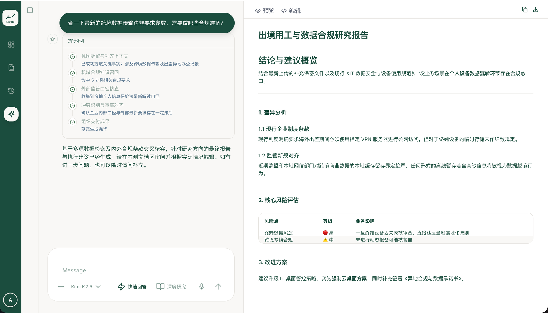Click the plus attachment icon
Viewport: 548px width, 313px height.
pyautogui.click(x=61, y=286)
